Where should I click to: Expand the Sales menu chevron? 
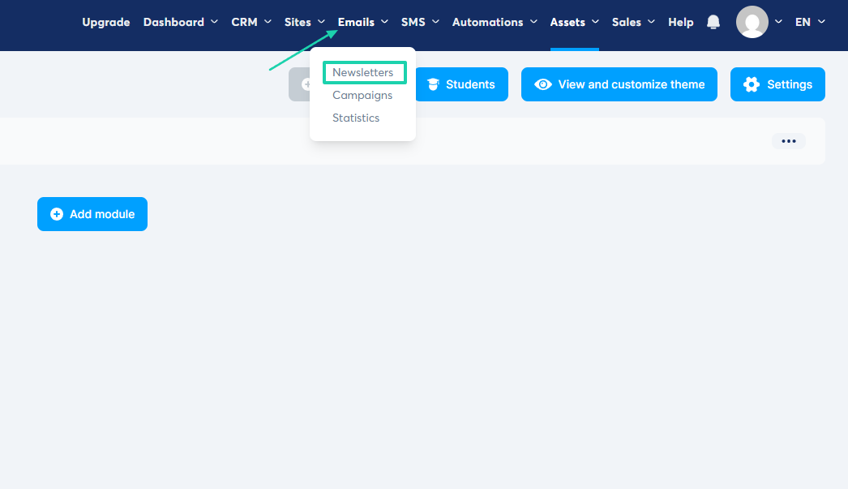click(651, 22)
